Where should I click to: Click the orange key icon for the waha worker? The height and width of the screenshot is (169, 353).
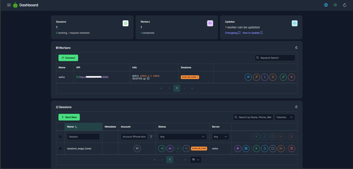point(256,77)
